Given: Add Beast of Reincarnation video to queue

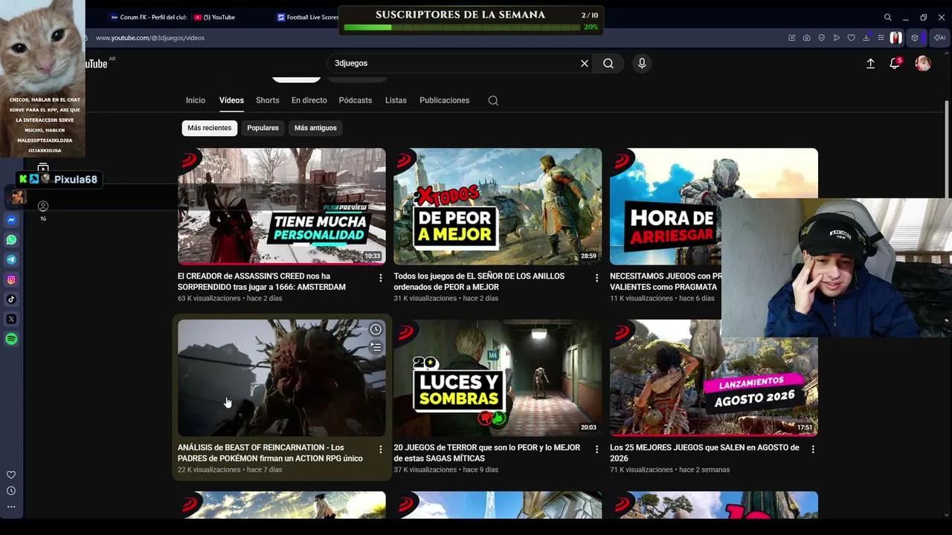Looking at the screenshot, I should [376, 347].
